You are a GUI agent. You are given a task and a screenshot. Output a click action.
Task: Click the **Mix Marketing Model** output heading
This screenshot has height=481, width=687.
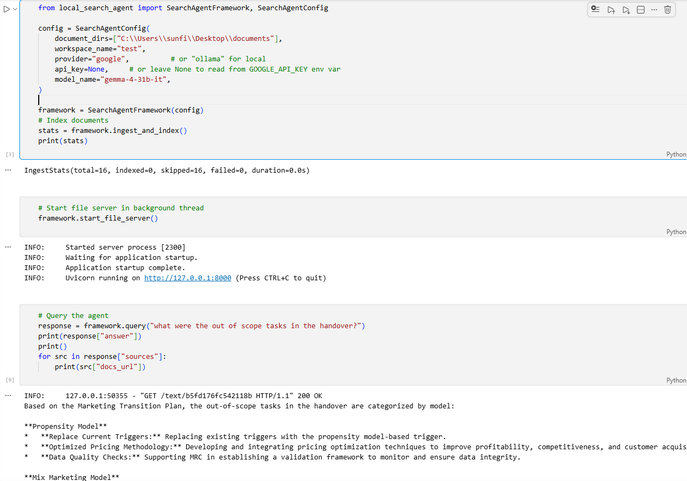tap(72, 477)
